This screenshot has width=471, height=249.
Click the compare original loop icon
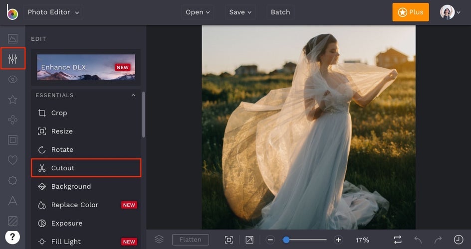398,240
